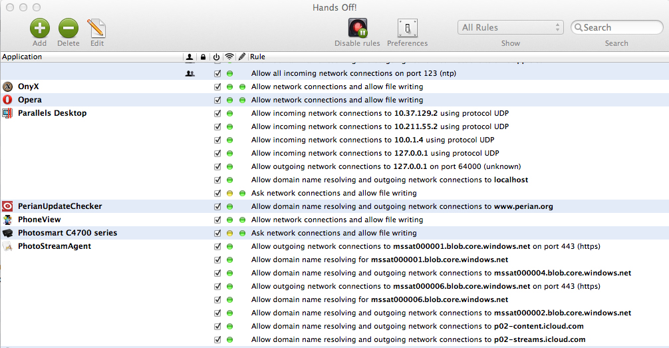Select rule resolving www.perian.org
The image size is (669, 348).
point(402,207)
